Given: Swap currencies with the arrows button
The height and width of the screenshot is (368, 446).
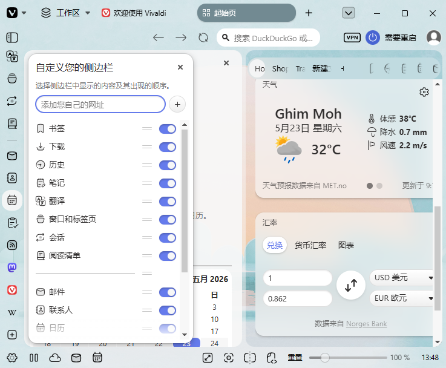Looking at the screenshot, I should [x=351, y=285].
